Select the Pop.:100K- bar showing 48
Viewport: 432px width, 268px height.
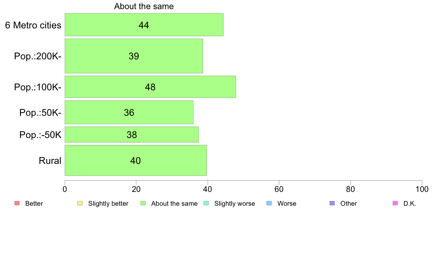[x=151, y=87]
